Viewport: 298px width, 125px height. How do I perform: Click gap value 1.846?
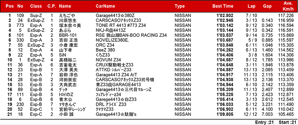pyautogui.click(x=267, y=65)
